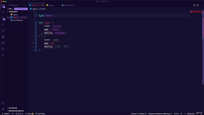
Task: Open the Search view in activity bar
Action: click(3, 12)
